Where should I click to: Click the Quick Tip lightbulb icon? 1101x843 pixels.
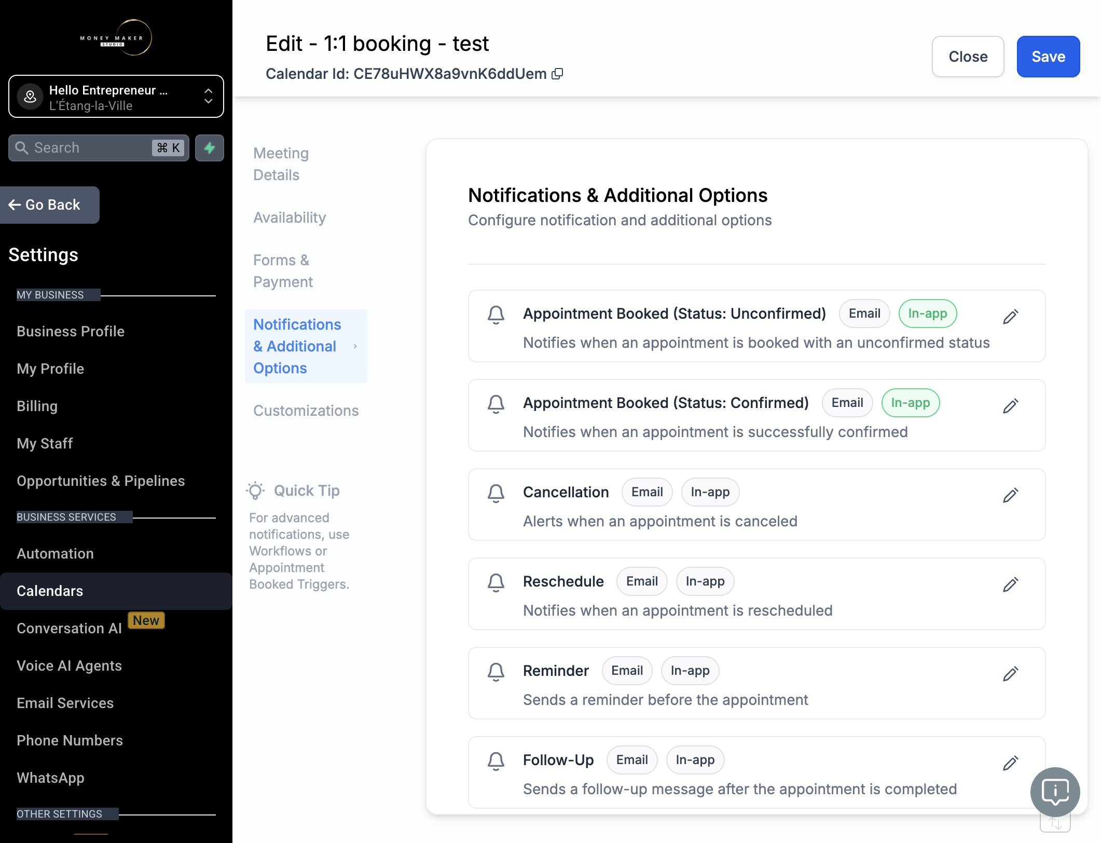(255, 491)
